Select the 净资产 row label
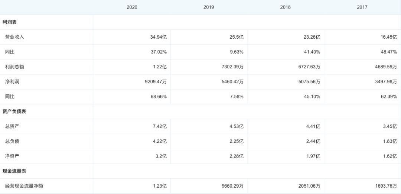The height and width of the screenshot is (194, 401). (x=12, y=156)
